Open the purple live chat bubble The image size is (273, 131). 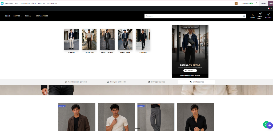click(270, 125)
